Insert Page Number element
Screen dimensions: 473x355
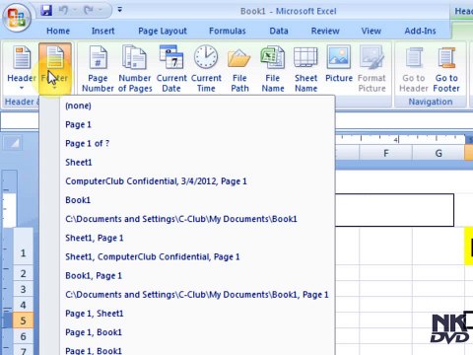[98, 69]
